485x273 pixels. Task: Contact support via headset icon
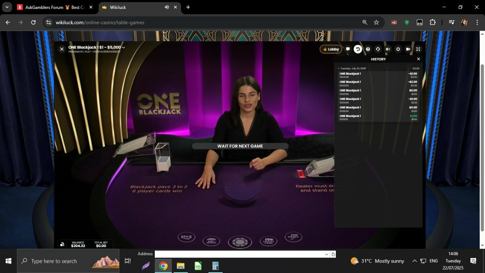(x=378, y=49)
